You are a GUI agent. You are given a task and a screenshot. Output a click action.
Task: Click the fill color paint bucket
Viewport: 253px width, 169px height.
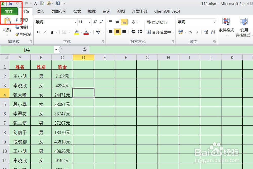(77, 32)
